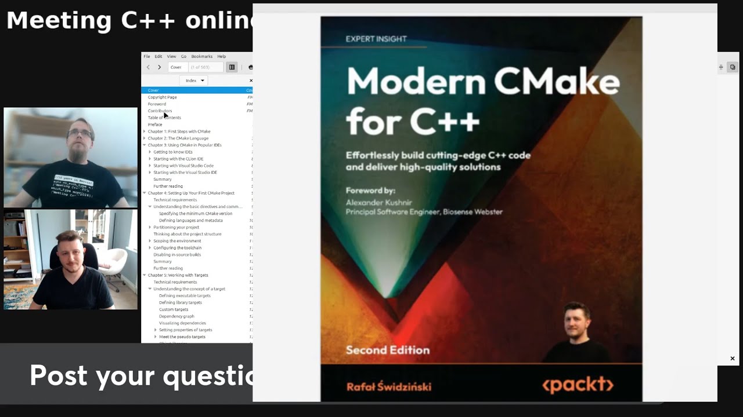Collapse Understanding the concept of a target

(150, 288)
